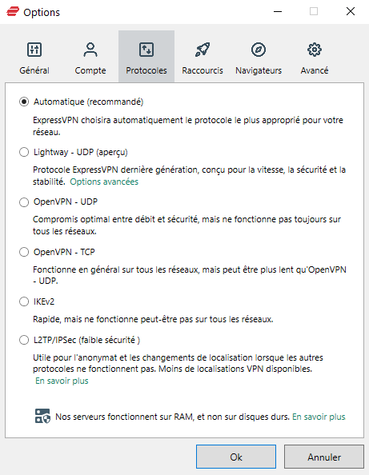Viewport: 369px width, 475px height.
Task: Open Lightway Options avancées link
Action: tap(104, 182)
